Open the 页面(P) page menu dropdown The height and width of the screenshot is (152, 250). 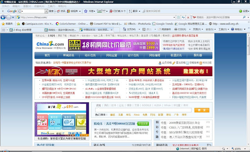click(x=198, y=29)
